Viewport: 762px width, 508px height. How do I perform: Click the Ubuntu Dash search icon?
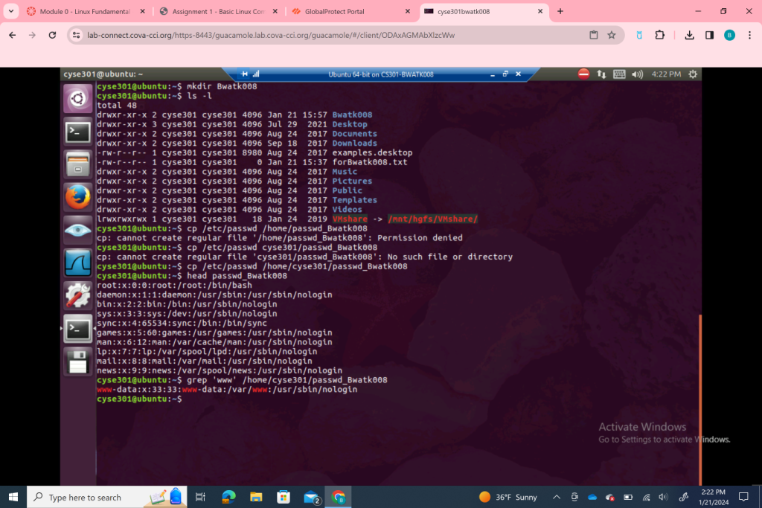tap(77, 98)
